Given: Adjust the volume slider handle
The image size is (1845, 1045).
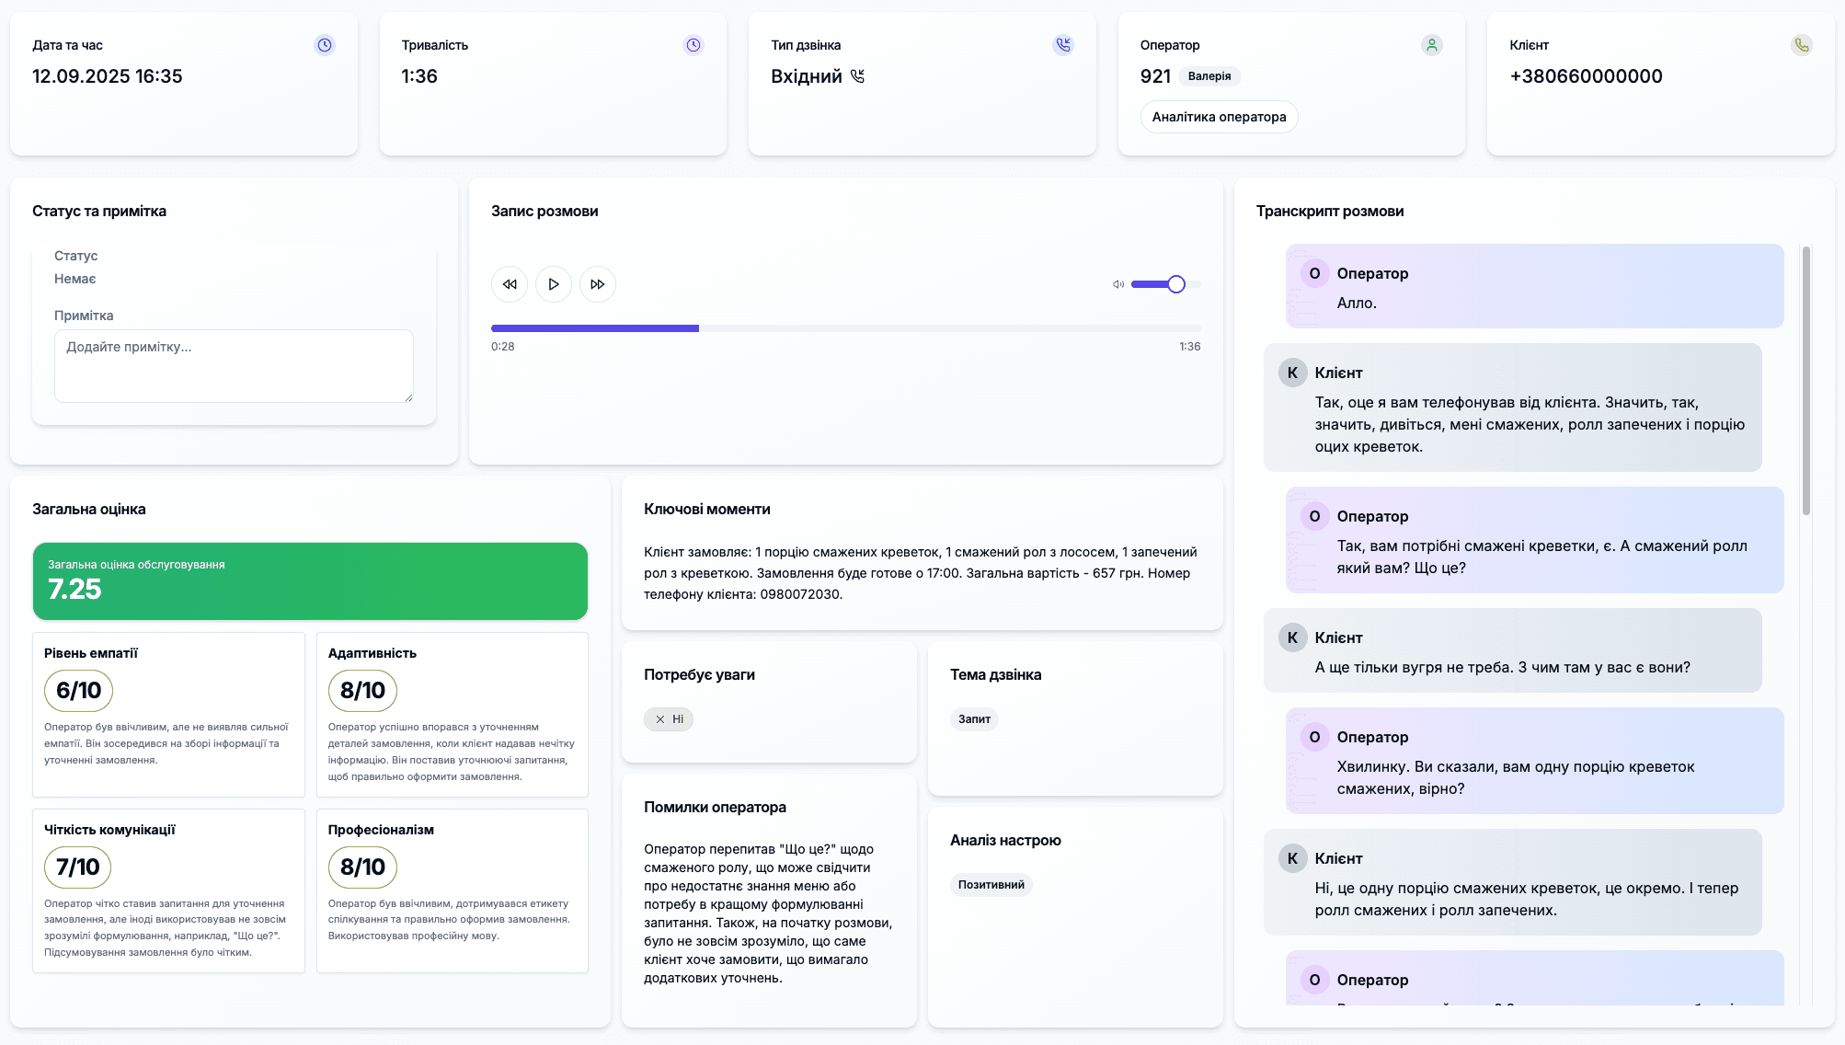Looking at the screenshot, I should [x=1176, y=284].
